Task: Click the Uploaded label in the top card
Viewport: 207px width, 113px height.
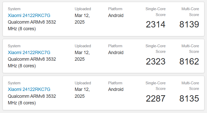Action: [83, 9]
